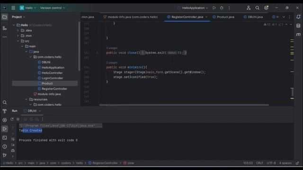This screenshot has height=170, width=303.
Task: Rerun DBUtil with the rerun icon
Action: (12, 119)
